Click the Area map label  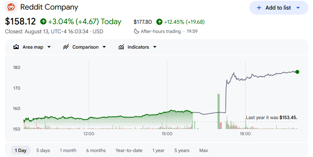click(33, 47)
